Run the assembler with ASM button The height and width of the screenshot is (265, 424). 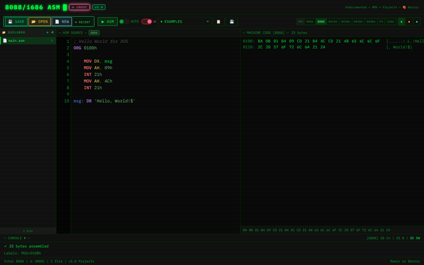click(x=108, y=22)
